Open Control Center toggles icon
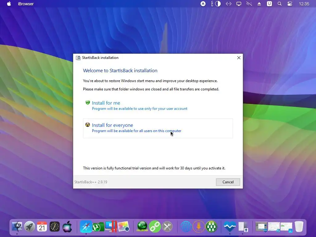The height and width of the screenshot is (237, 316). (x=290, y=4)
